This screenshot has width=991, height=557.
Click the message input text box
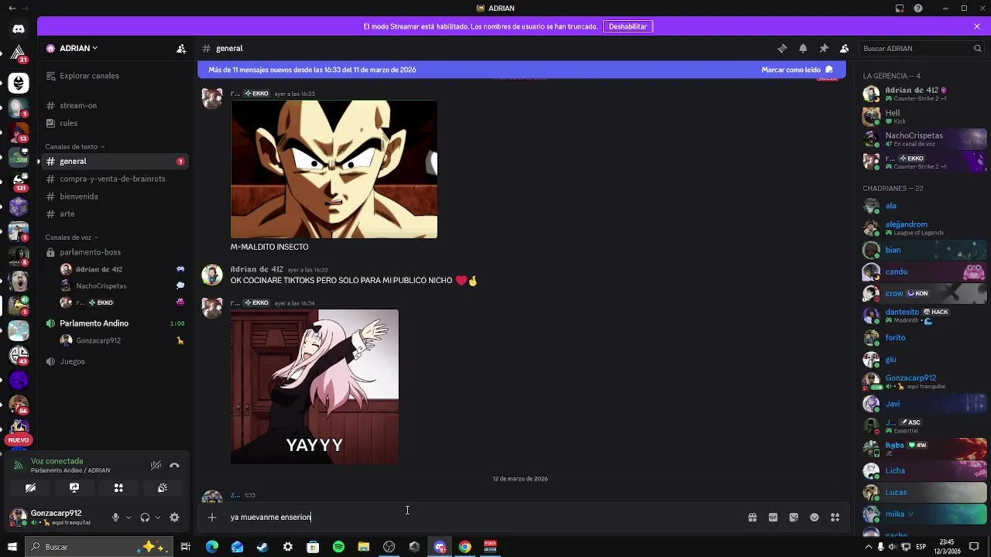484,518
